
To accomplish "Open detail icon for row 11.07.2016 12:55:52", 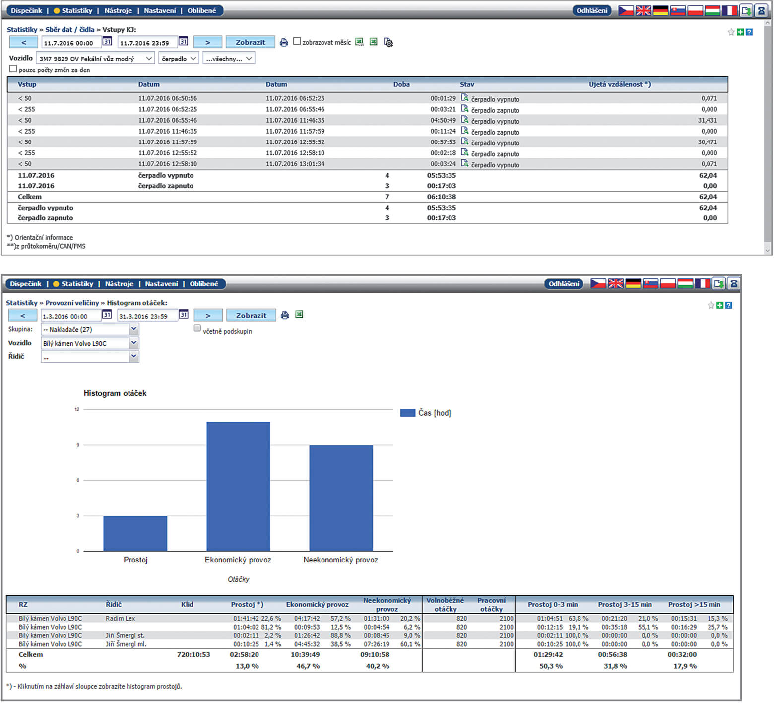I will (x=464, y=152).
